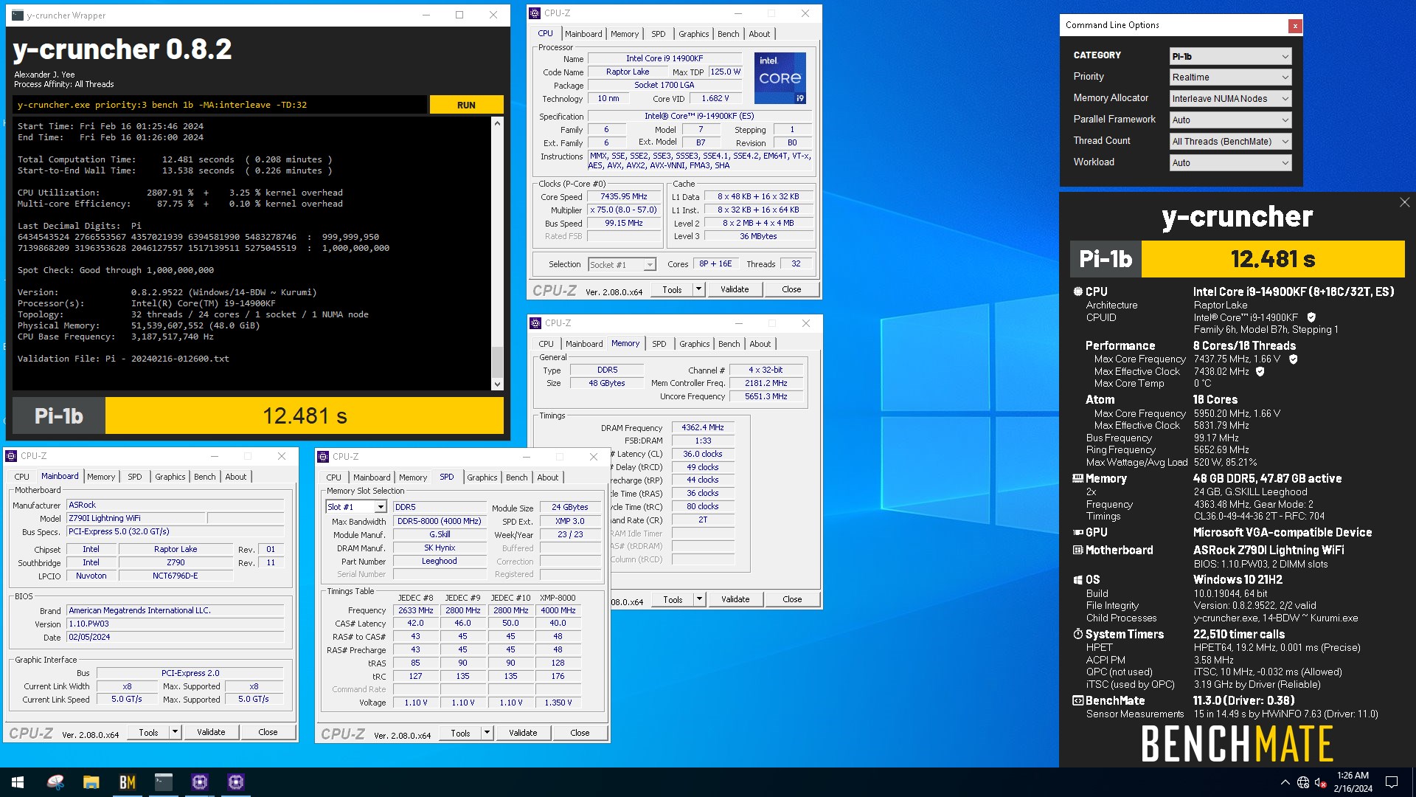This screenshot has width=1416, height=797.
Task: Expand Tools arrow in CPU tab window
Action: coord(698,289)
